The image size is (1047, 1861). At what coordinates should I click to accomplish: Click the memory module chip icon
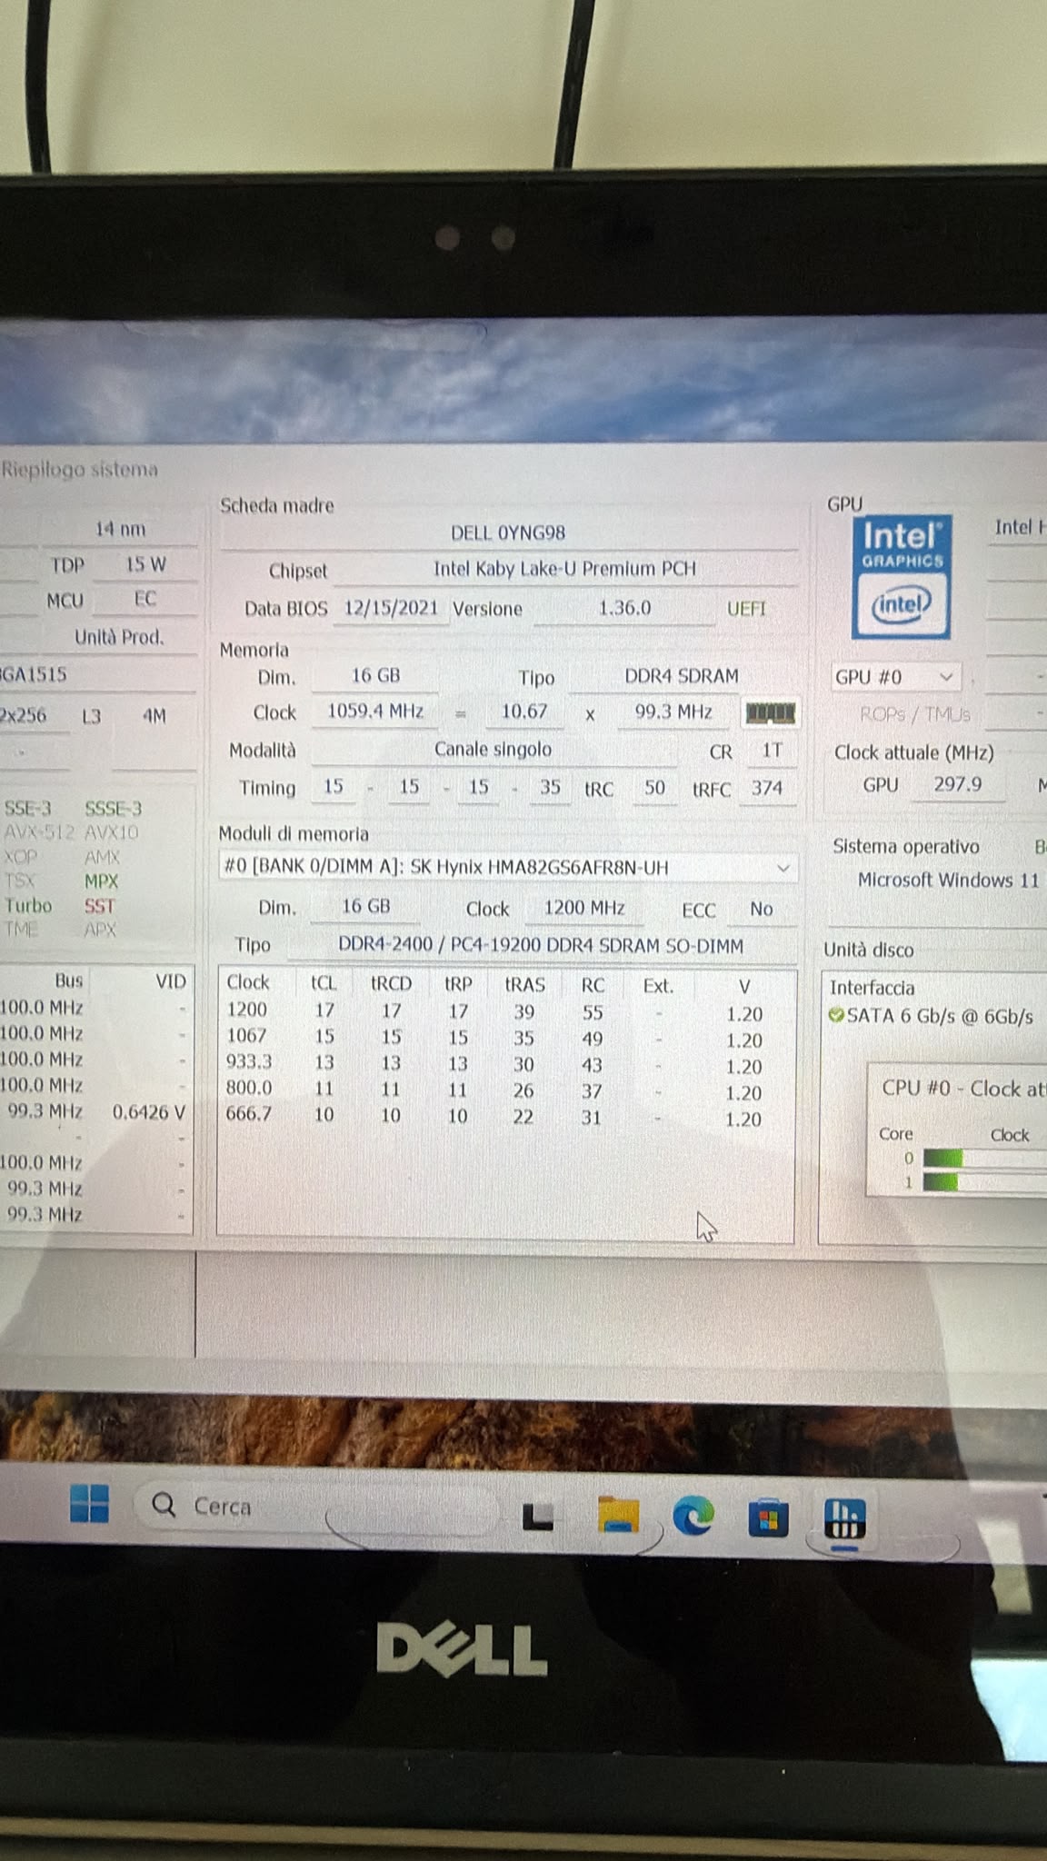770,713
